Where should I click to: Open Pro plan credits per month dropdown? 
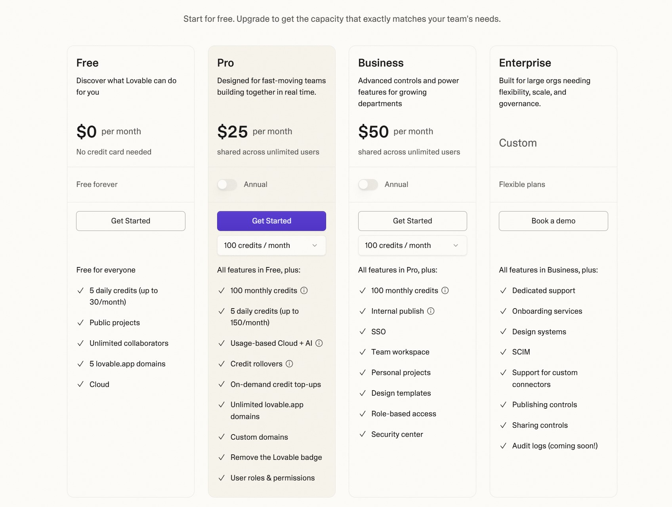click(271, 246)
